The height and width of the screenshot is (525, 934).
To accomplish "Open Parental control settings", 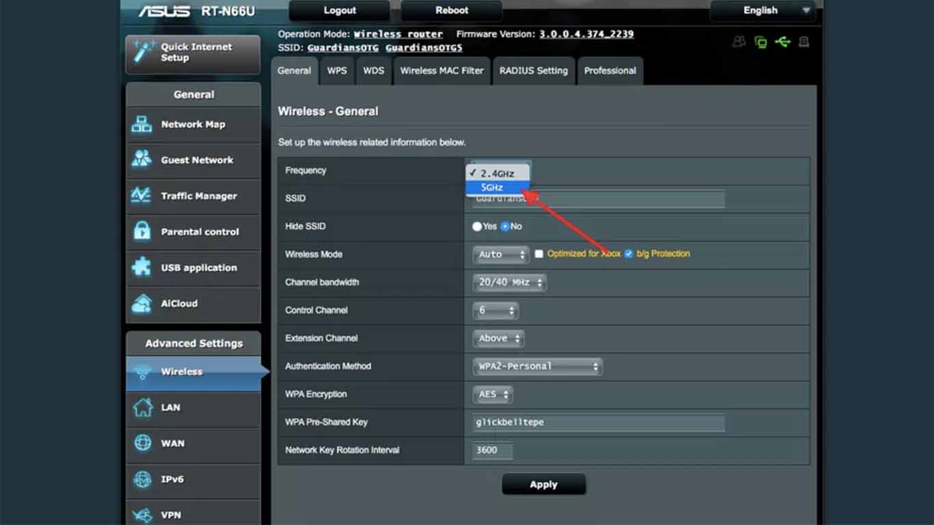I will [192, 232].
